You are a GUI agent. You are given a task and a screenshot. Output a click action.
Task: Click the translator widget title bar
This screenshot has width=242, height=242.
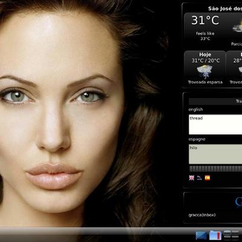[215, 101]
